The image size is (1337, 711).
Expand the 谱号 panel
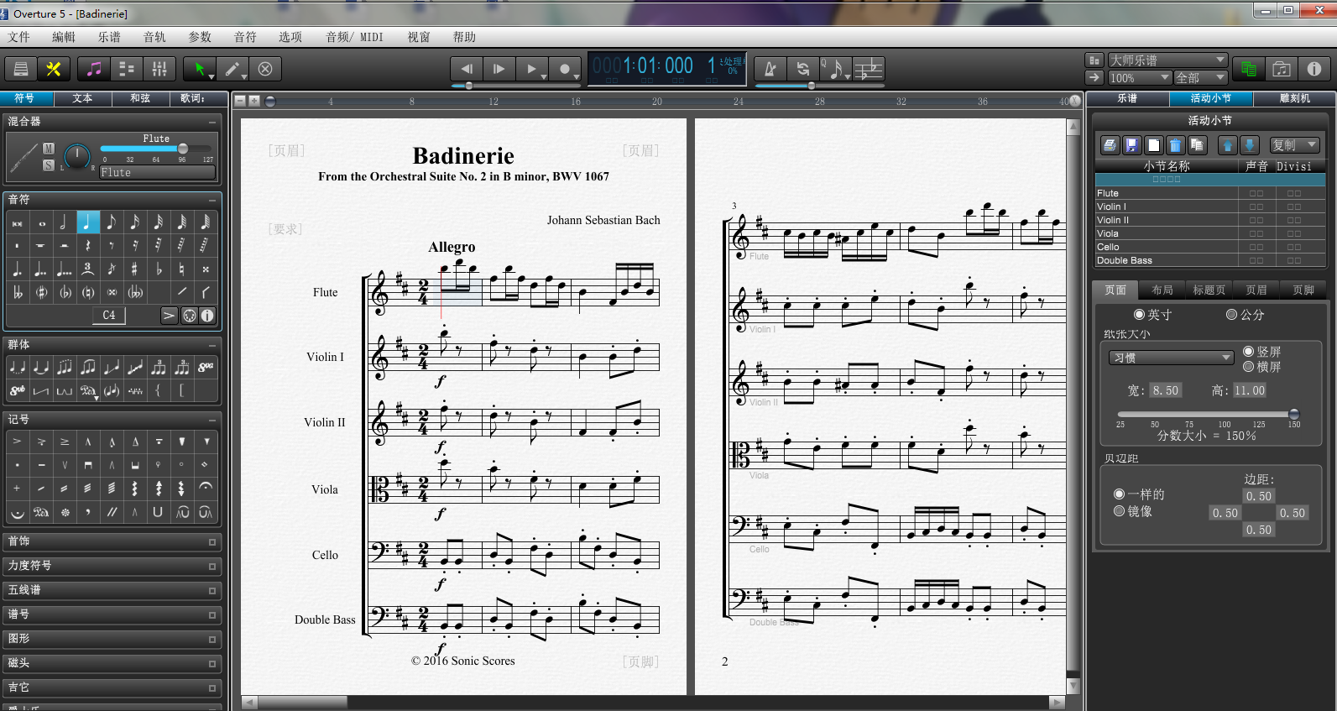112,615
